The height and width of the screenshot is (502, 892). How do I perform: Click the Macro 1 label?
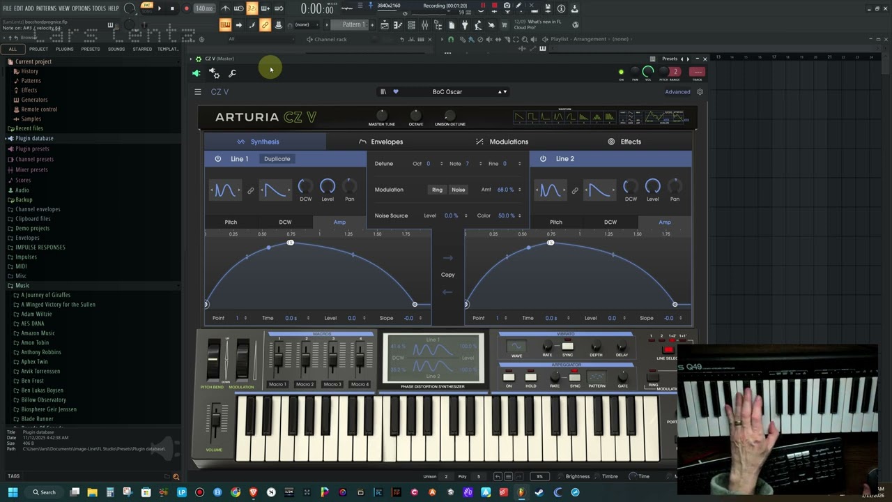point(277,384)
